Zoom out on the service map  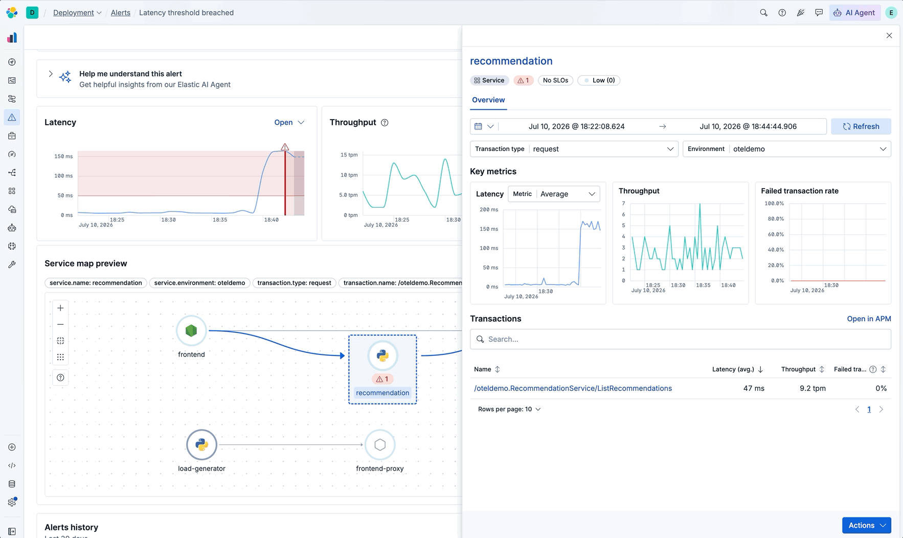pyautogui.click(x=60, y=324)
